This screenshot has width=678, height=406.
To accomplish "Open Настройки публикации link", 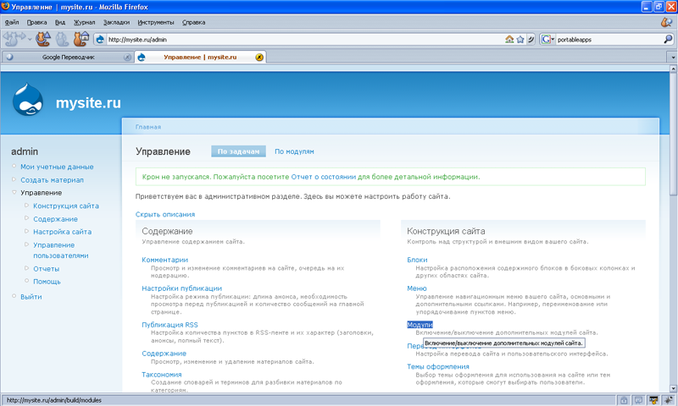I will (x=181, y=288).
